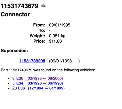Open superseded part 11531739208 link

point(32,61)
